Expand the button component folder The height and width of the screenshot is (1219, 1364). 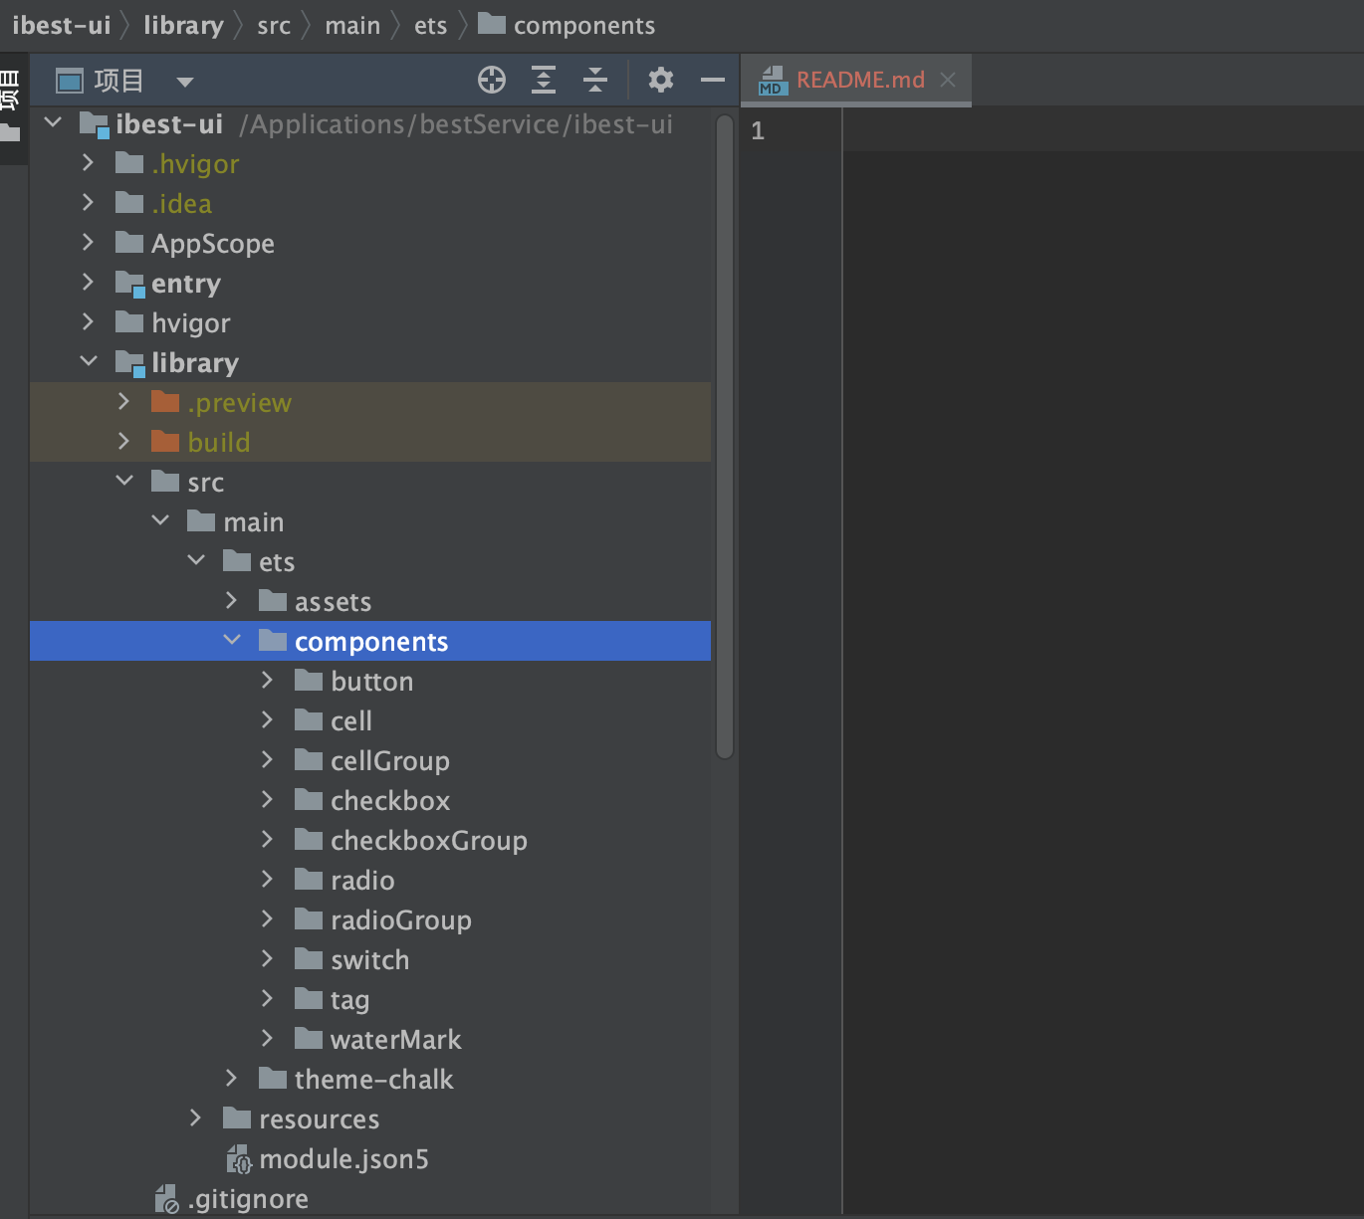coord(267,680)
